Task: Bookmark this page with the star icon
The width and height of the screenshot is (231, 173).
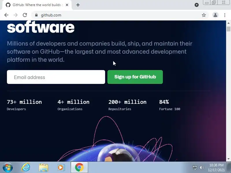Action: pyautogui.click(x=204, y=15)
